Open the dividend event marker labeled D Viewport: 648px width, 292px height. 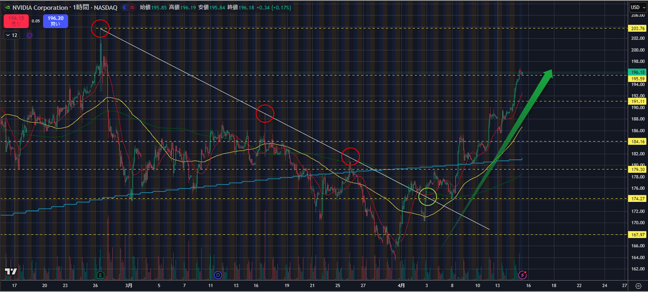[x=218, y=275]
